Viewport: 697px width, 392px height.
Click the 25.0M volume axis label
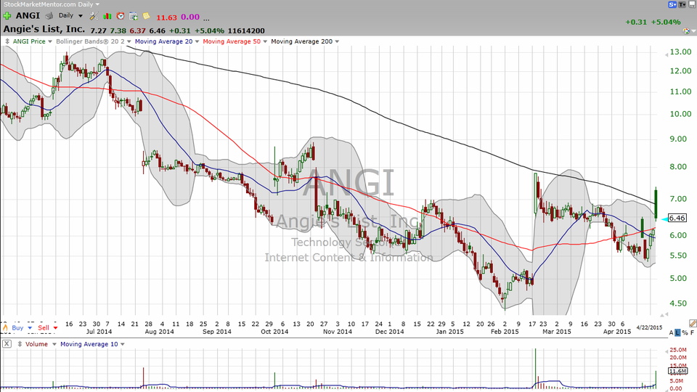678,350
